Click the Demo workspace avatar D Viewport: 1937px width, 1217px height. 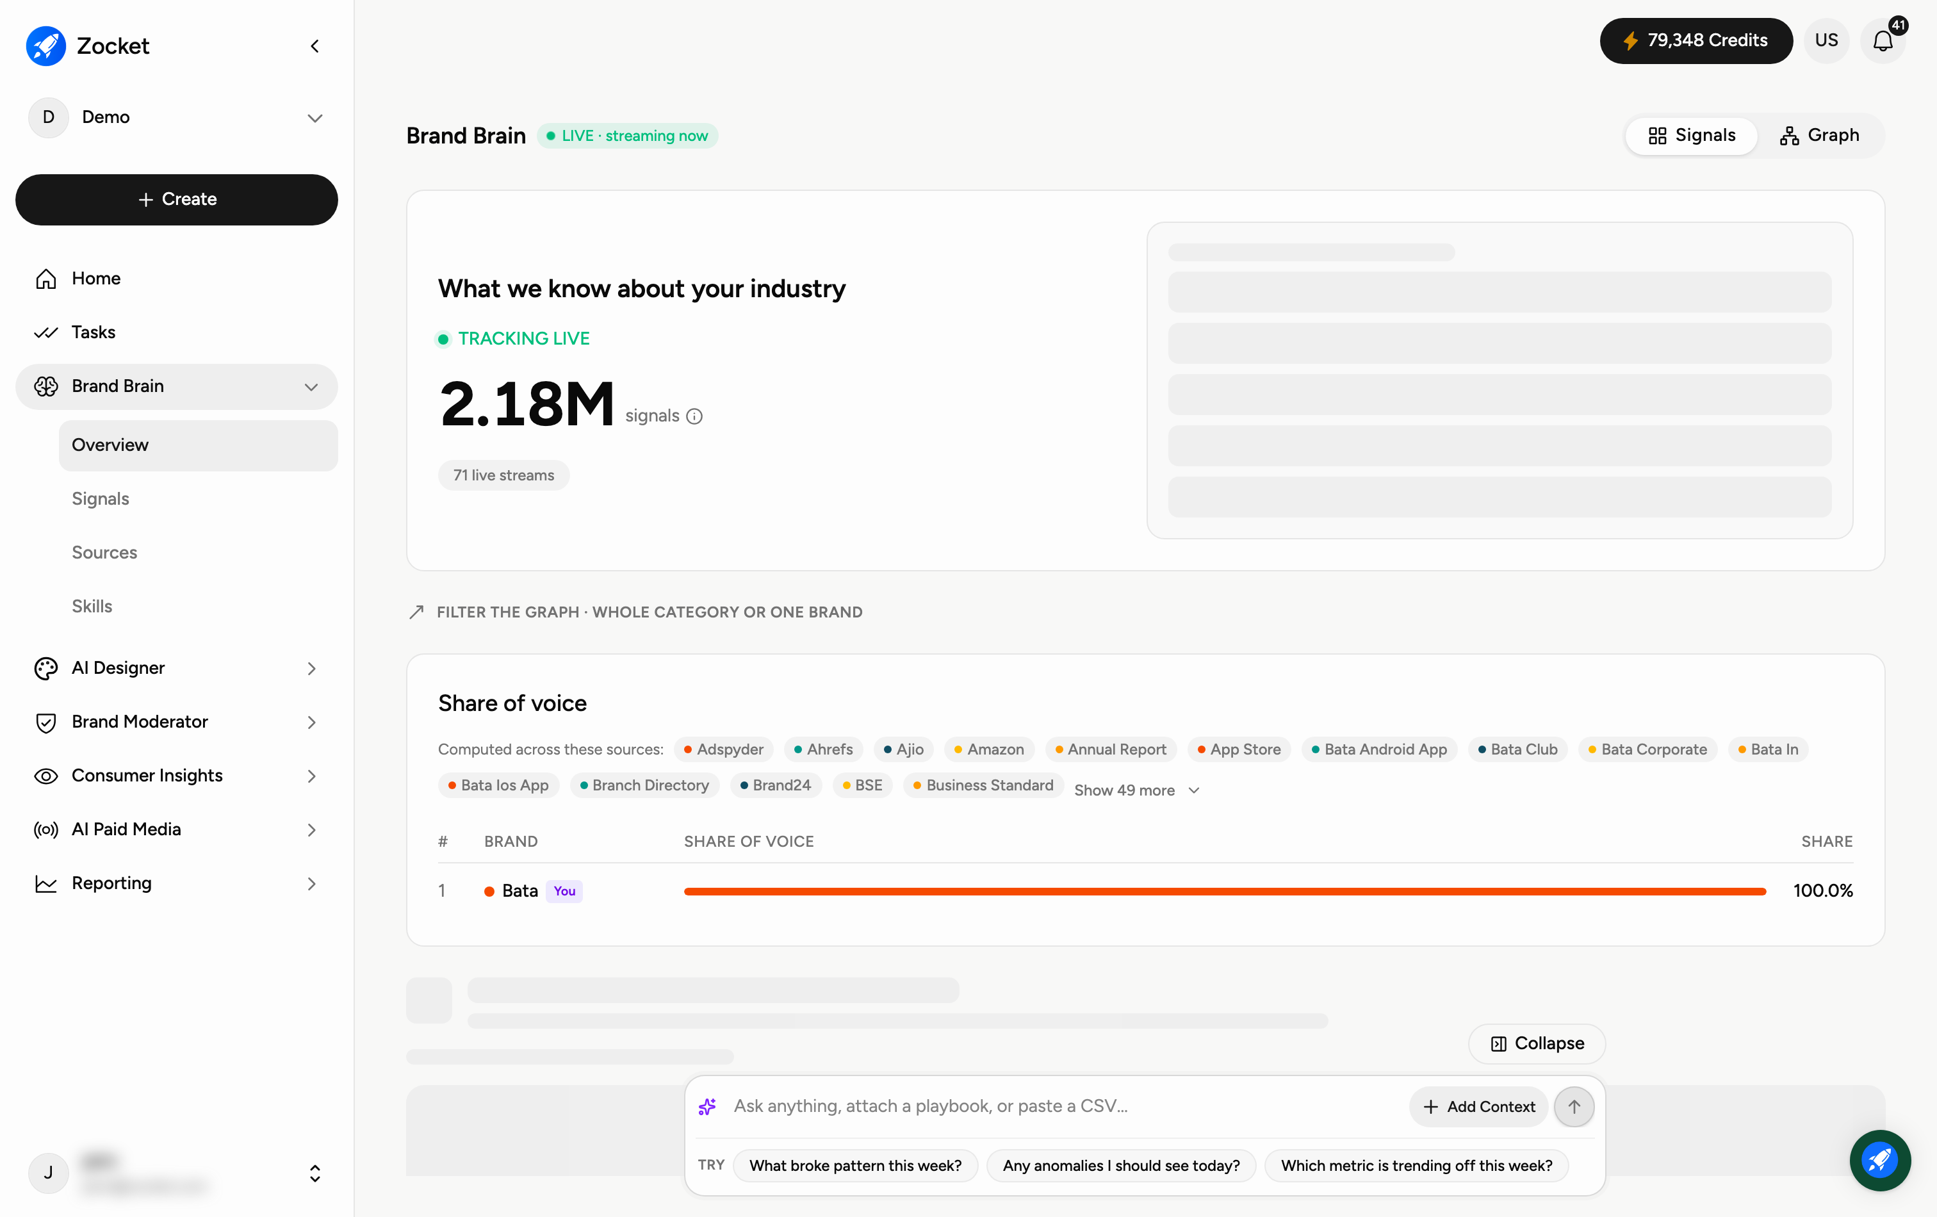[x=48, y=117]
